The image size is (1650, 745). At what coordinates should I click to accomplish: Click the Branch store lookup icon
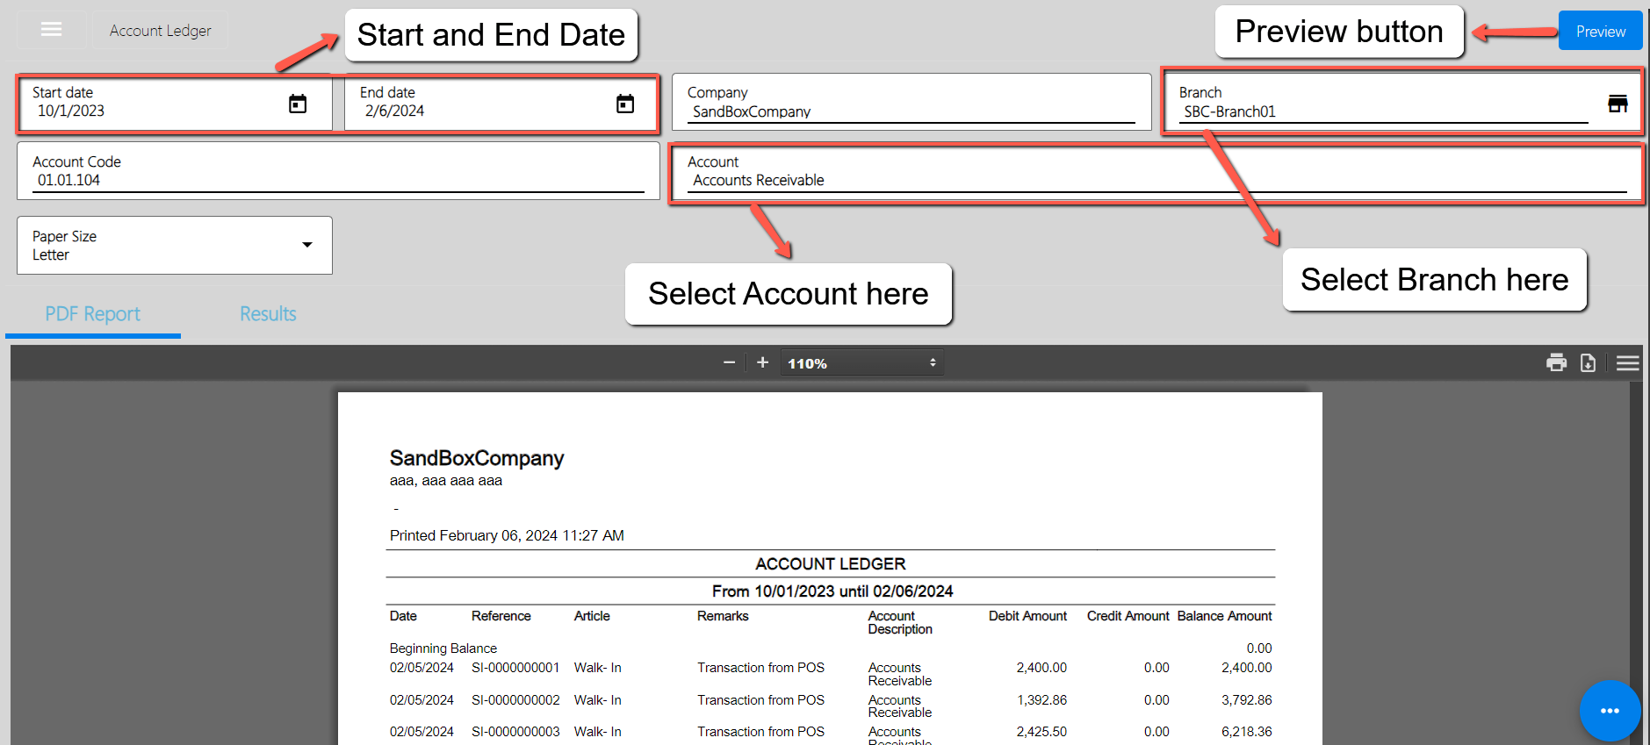[1618, 104]
